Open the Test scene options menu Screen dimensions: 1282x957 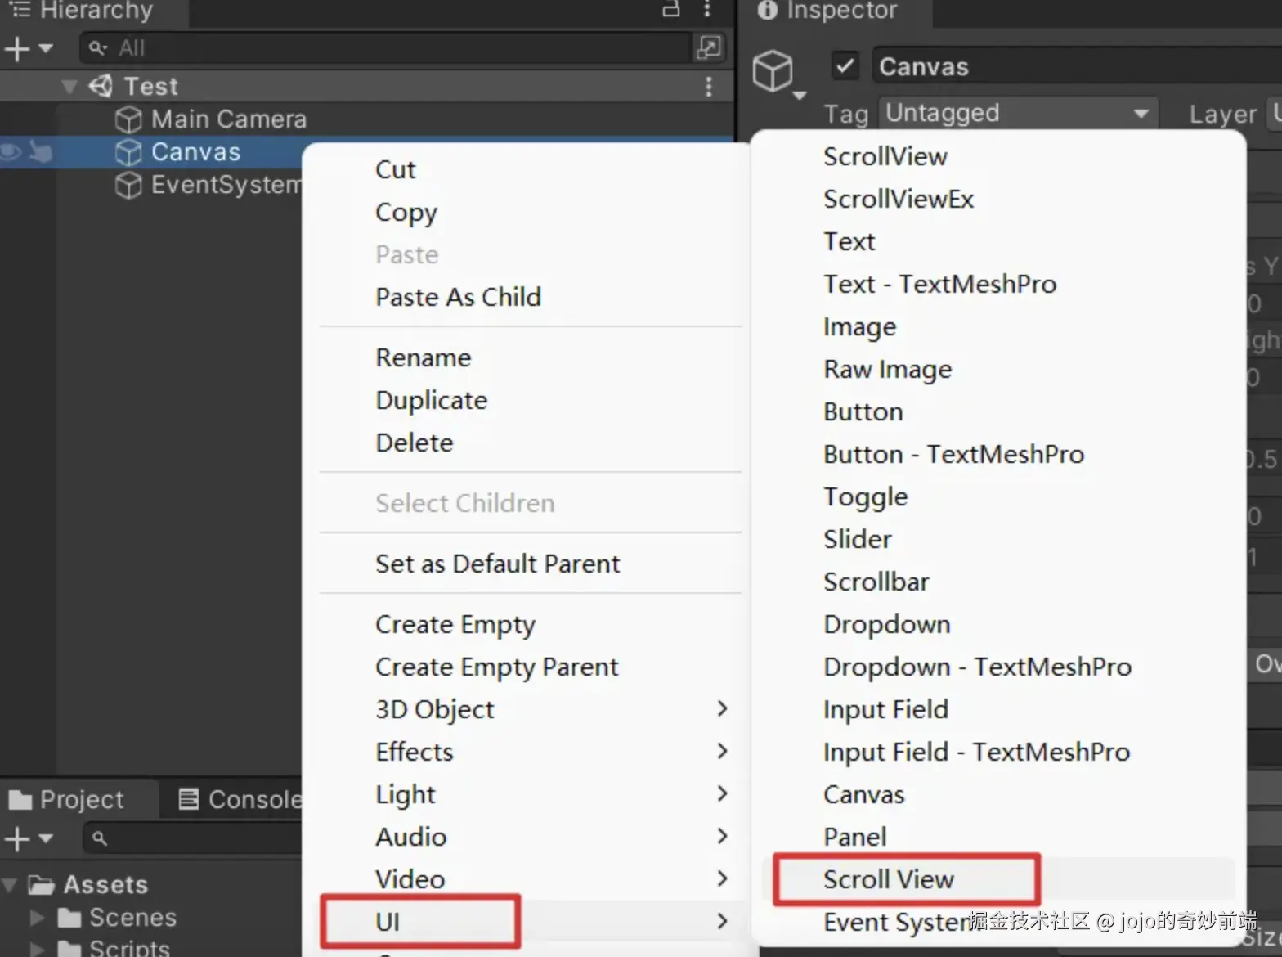708,86
